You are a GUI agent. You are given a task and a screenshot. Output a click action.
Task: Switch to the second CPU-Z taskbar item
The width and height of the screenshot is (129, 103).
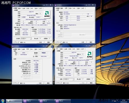coord(30,101)
